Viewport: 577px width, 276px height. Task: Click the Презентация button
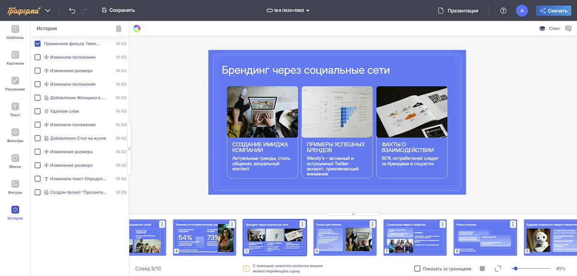coord(458,11)
